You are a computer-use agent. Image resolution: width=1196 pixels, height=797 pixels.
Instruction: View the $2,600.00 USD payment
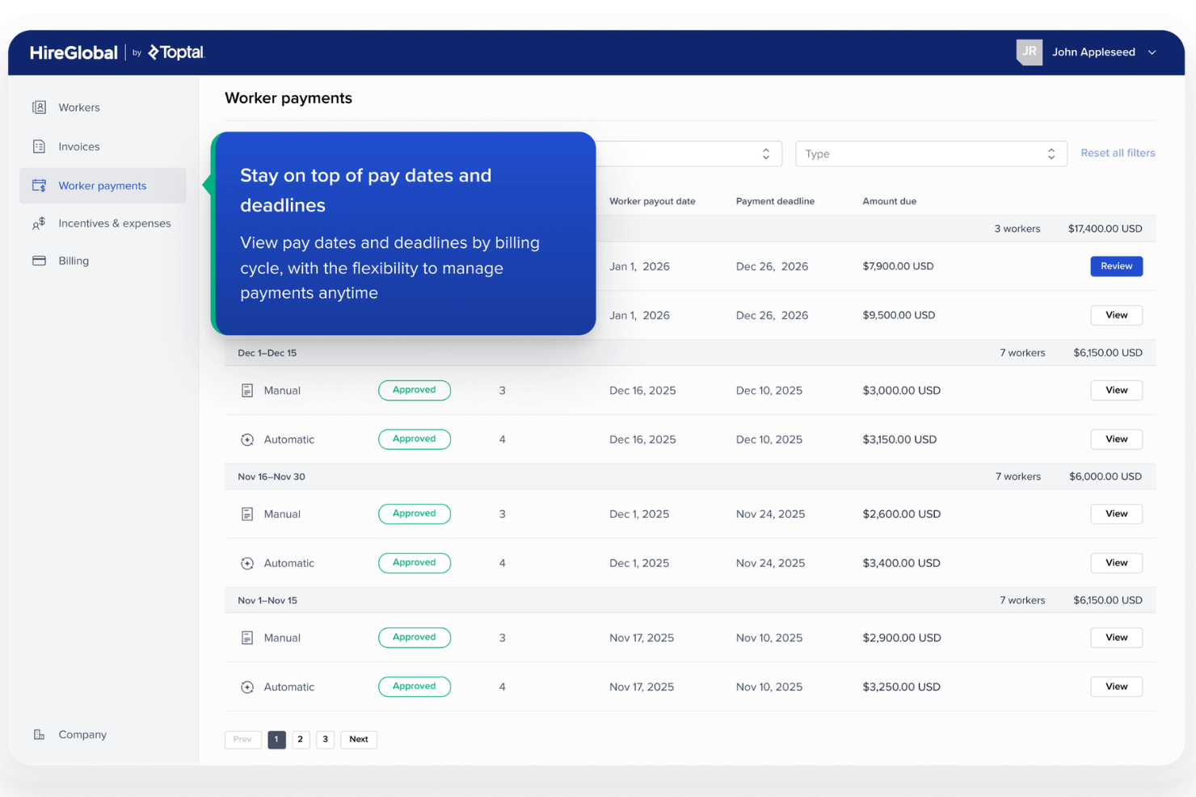click(x=1116, y=514)
